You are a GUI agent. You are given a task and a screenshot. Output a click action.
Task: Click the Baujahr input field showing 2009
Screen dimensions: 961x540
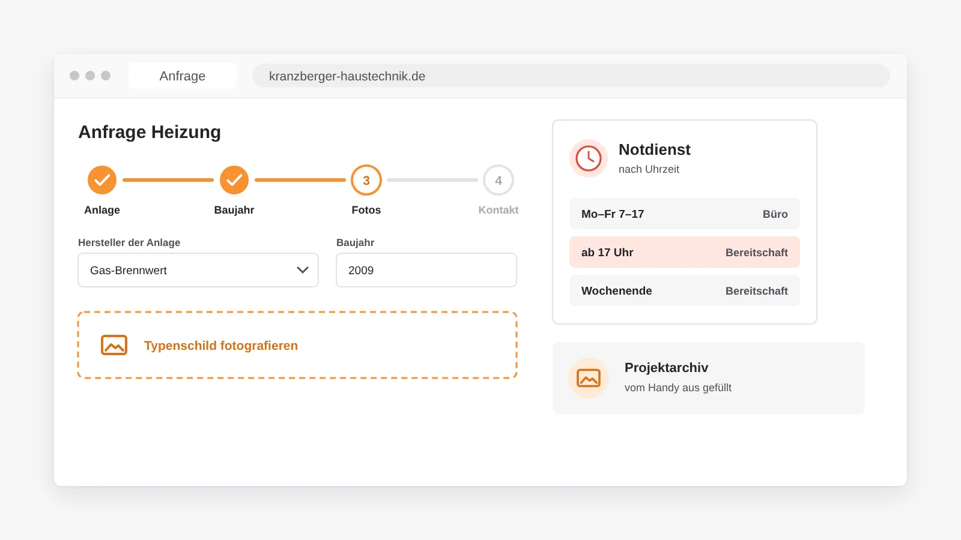click(x=426, y=270)
